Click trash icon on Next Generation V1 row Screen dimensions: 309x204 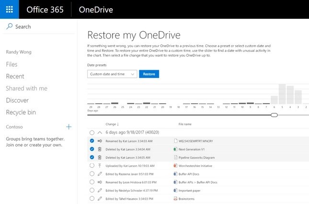click(x=100, y=149)
